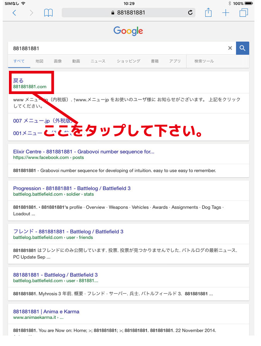Open the Safari share sheet icon

[x=208, y=12]
